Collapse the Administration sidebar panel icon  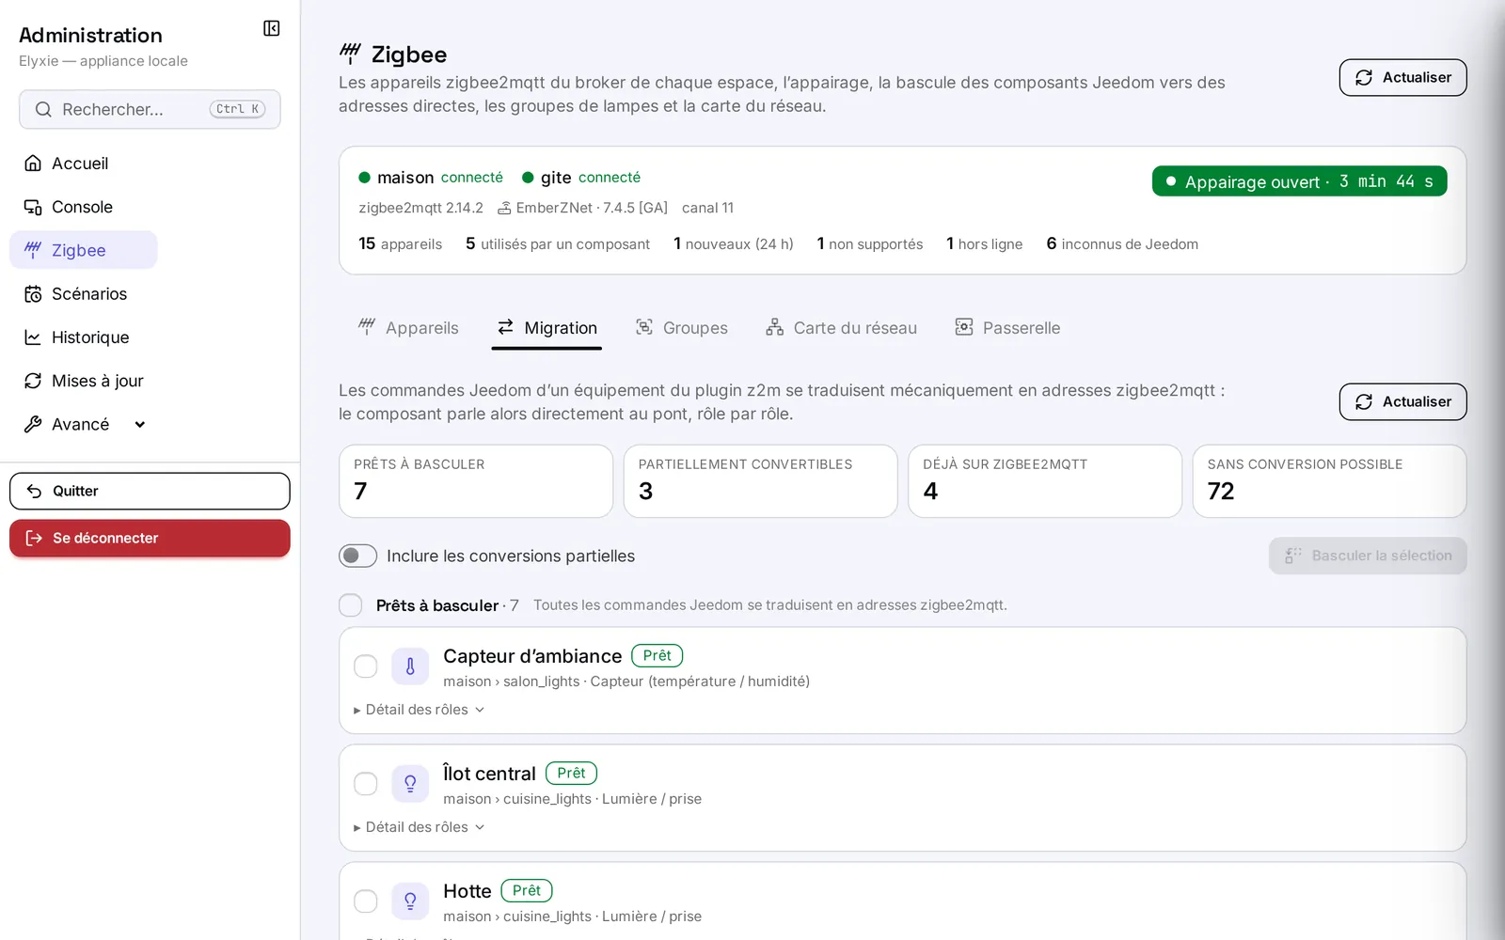pyautogui.click(x=271, y=28)
